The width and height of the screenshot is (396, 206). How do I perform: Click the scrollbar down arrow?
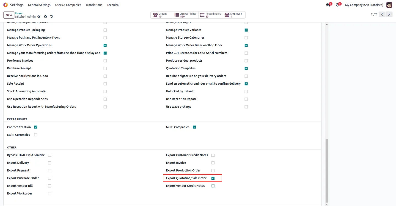pyautogui.click(x=327, y=204)
